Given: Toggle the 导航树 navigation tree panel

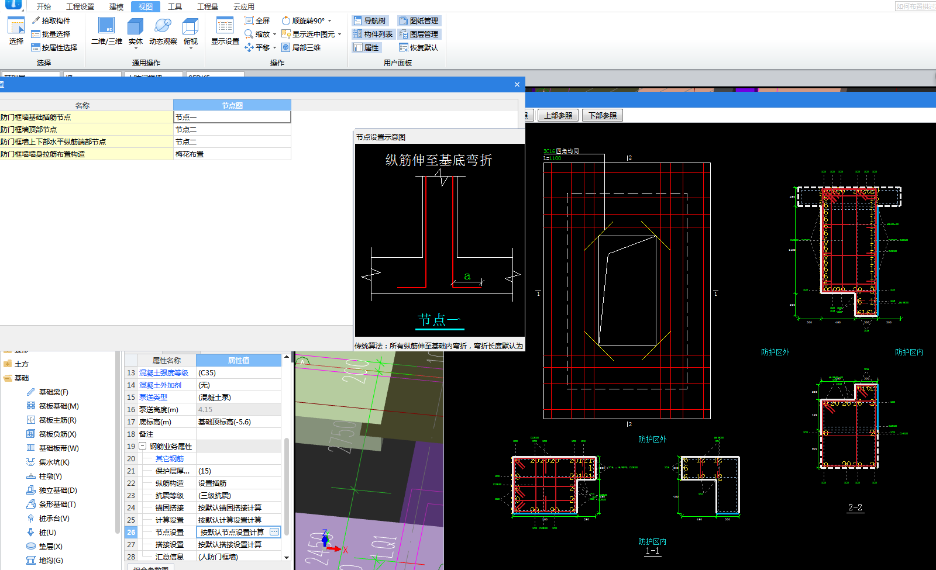Looking at the screenshot, I should point(370,20).
